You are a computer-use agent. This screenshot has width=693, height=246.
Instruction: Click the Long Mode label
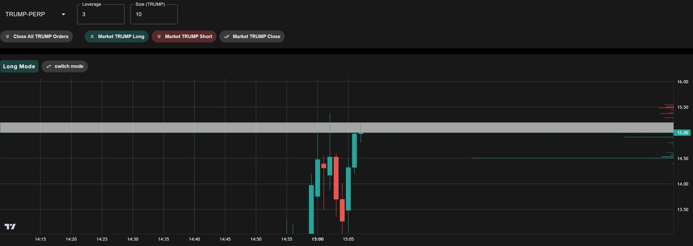coord(19,66)
